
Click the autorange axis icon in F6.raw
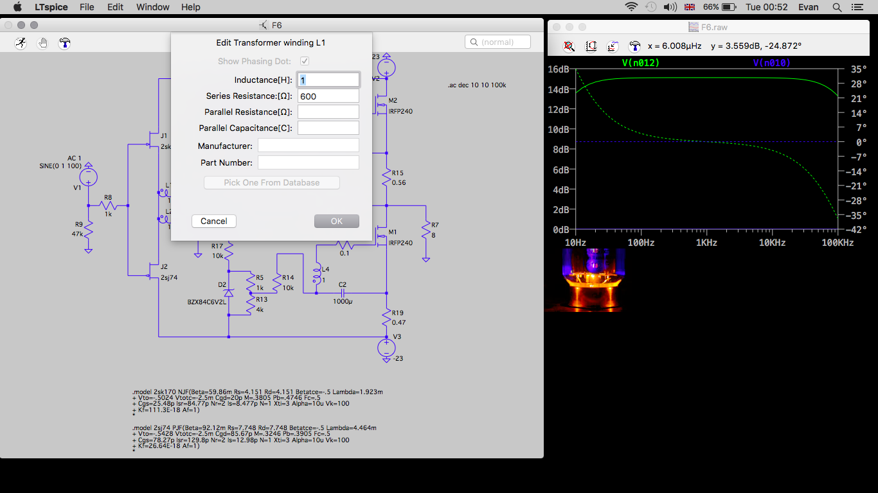tap(591, 46)
